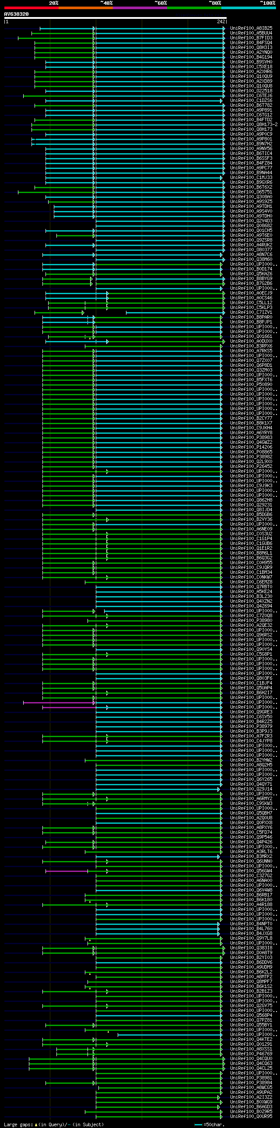The image size is (280, 1128).
Task: Open hit UniRef100_B7FID3
Action: click(251, 38)
